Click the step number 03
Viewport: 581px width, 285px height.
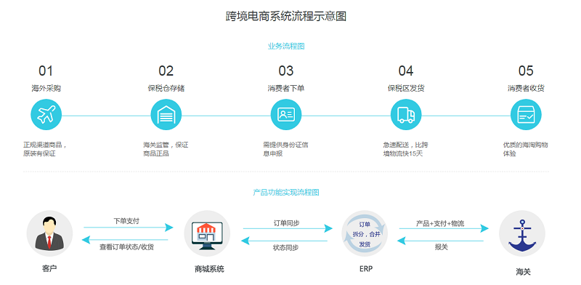coord(285,71)
